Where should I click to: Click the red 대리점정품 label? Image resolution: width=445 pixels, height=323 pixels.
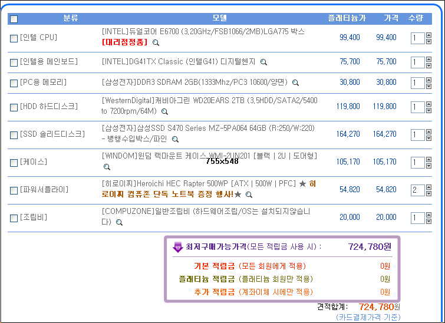pyautogui.click(x=124, y=42)
